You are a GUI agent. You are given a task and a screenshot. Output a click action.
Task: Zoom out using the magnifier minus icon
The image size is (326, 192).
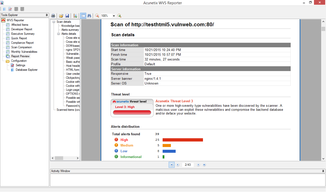(97, 16)
